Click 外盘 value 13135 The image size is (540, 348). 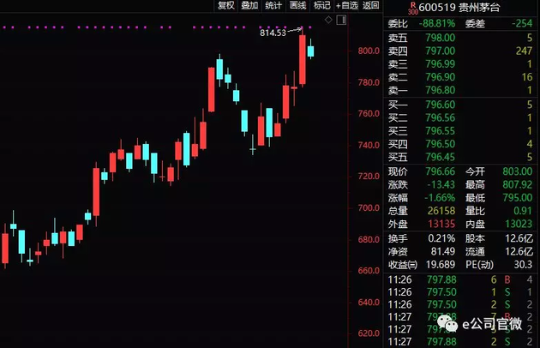tap(441, 224)
